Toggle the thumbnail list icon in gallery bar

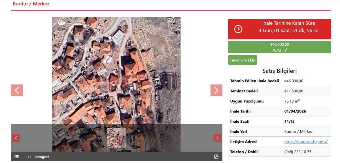17,157
